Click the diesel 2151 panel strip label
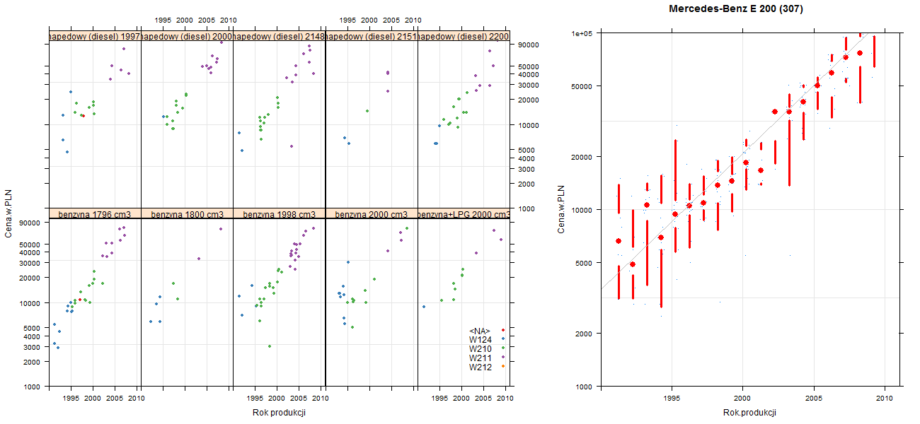This screenshot has height=424, width=920. click(372, 36)
